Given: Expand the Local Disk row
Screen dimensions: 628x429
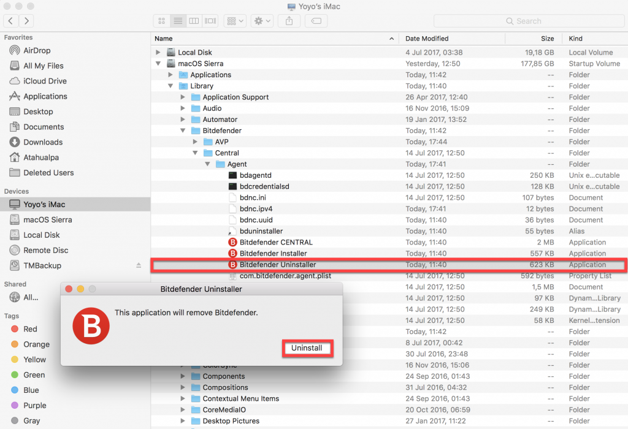Looking at the screenshot, I should [x=158, y=53].
